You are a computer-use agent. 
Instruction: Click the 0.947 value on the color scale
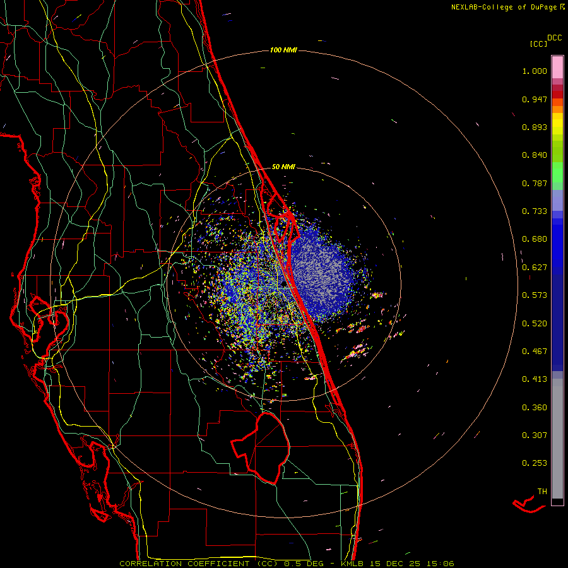(535, 99)
